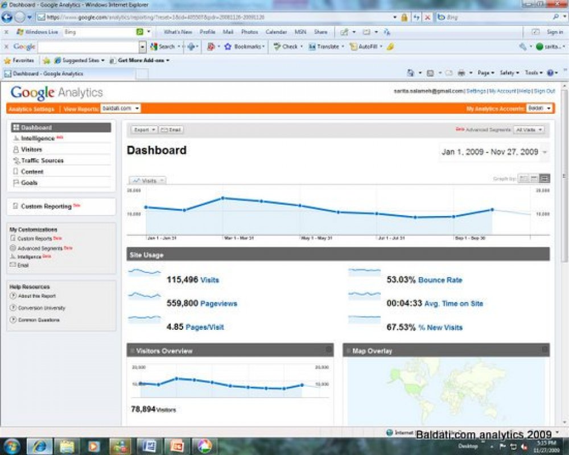This screenshot has height=455, width=569.
Task: Click the Translate button on Google toolbar
Action: [x=326, y=47]
